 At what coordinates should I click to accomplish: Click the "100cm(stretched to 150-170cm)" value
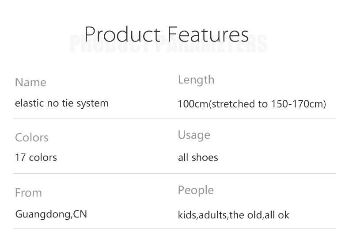252,104
